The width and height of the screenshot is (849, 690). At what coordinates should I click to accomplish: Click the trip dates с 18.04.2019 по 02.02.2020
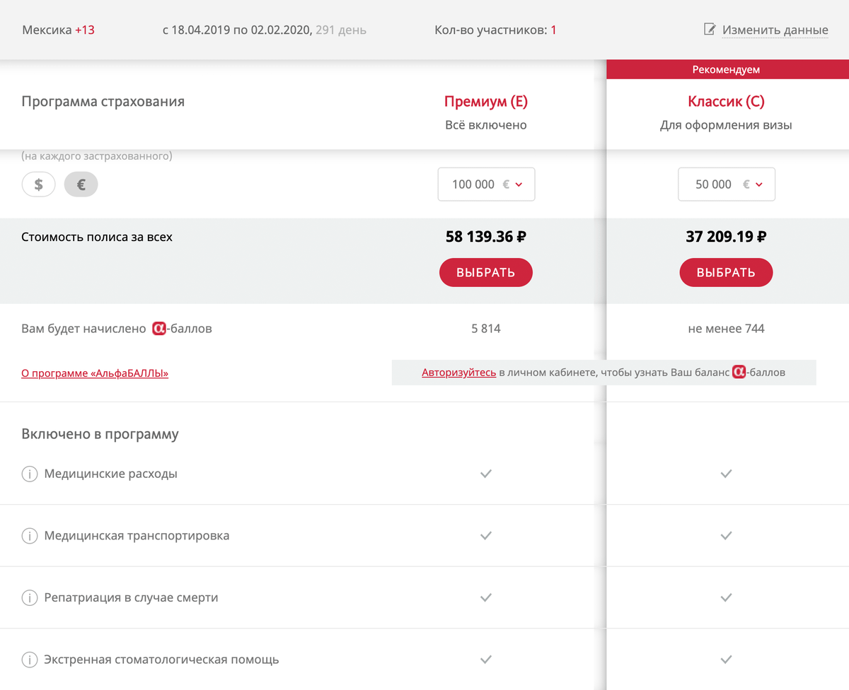click(x=237, y=30)
